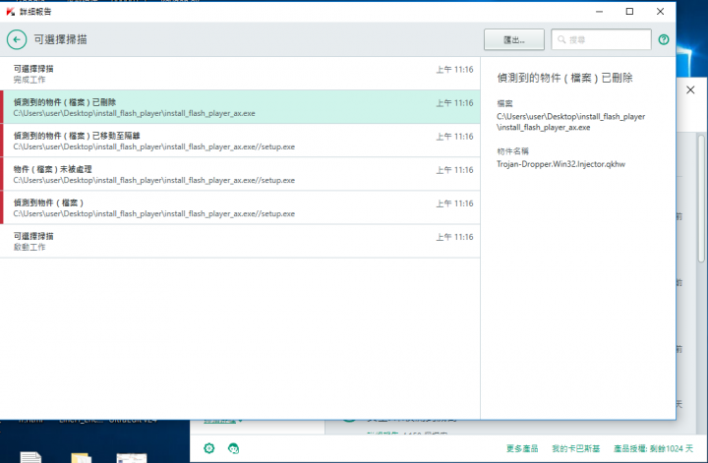708x463 pixels.
Task: Click the 可選擇掃描 page title
Action: pyautogui.click(x=61, y=39)
